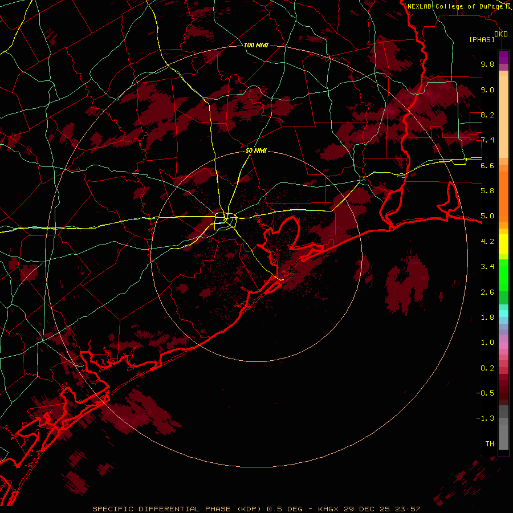Click the TH threshold label
The image size is (513, 513).
[490, 444]
